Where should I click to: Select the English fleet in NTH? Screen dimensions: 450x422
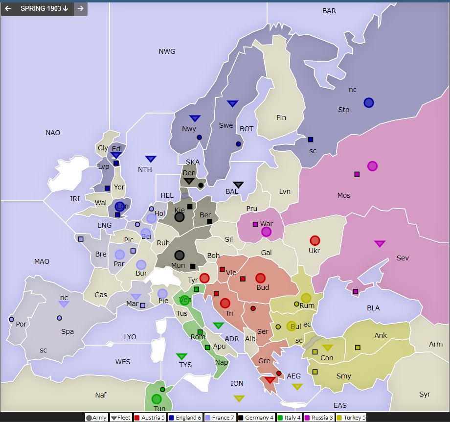[151, 159]
